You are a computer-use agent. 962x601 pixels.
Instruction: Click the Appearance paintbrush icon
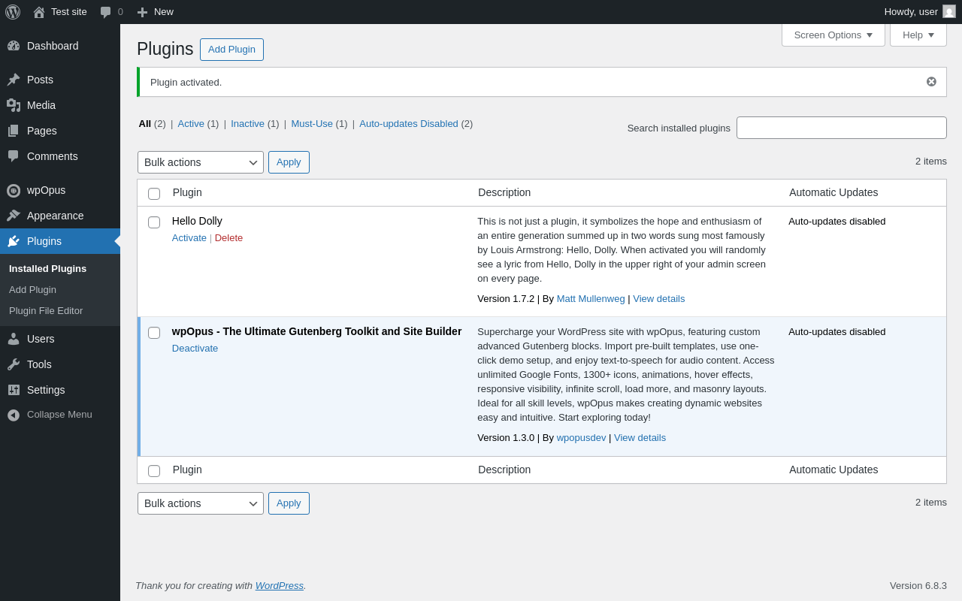14,216
